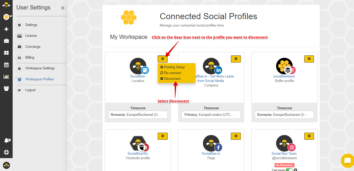The image size is (354, 171).
Task: Click the 'My Workspace' heading
Action: click(129, 37)
